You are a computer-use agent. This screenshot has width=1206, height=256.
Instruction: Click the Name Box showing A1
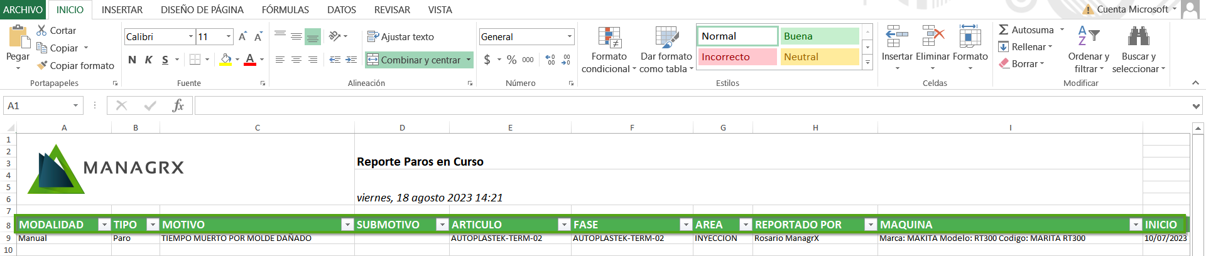tap(38, 105)
